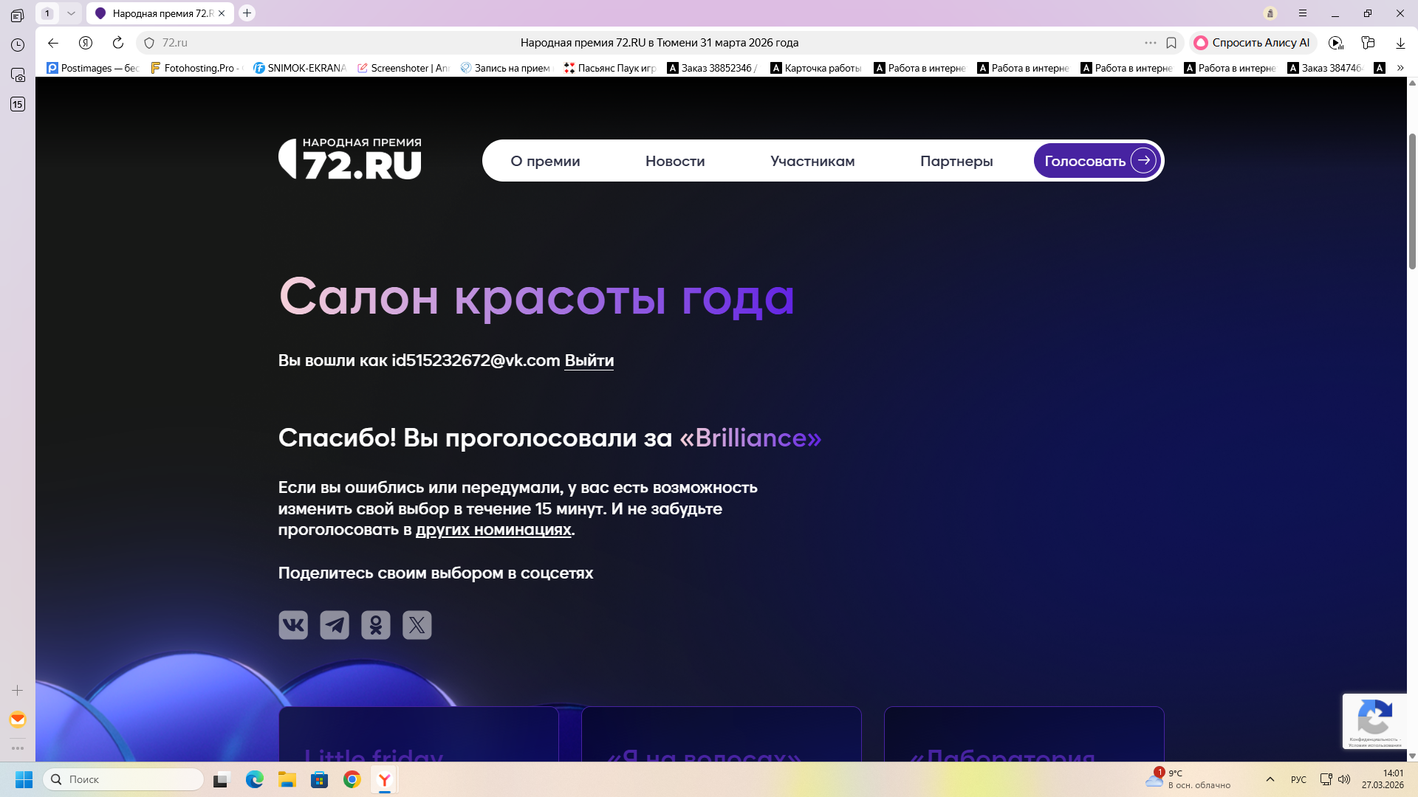The image size is (1418, 797).
Task: Open Google Chrome from taskbar
Action: point(352,779)
